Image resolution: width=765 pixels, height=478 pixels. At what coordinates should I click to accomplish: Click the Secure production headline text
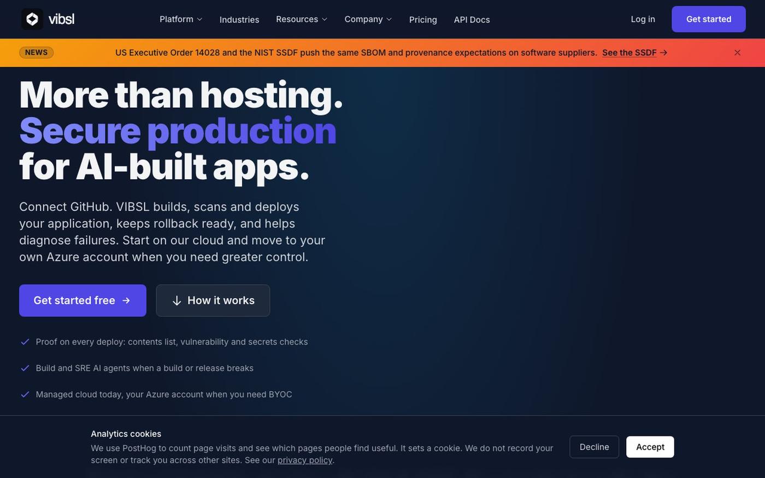point(178,131)
